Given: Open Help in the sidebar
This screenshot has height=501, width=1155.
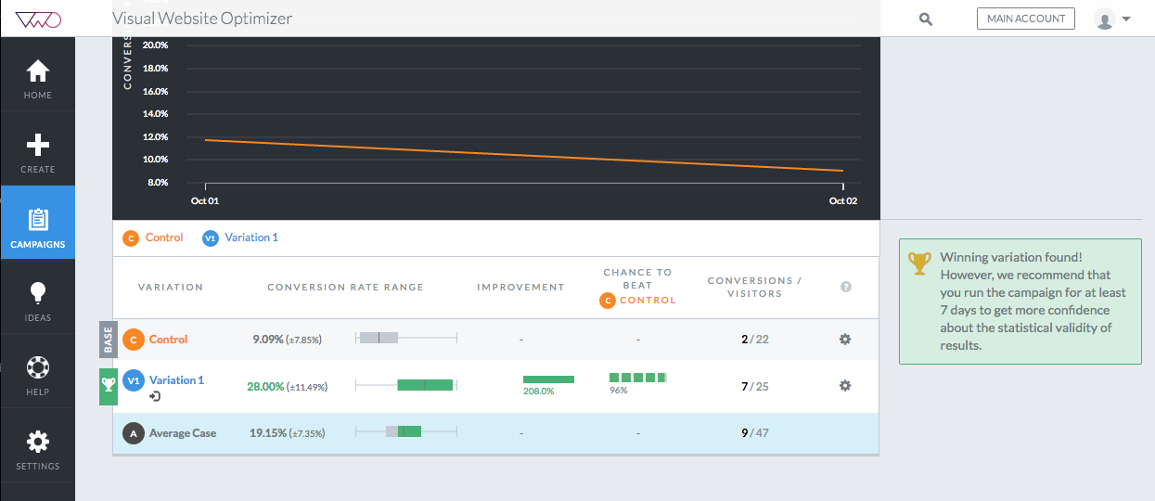Looking at the screenshot, I should [x=38, y=376].
